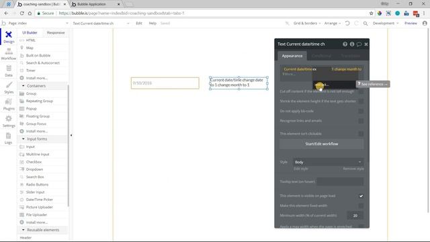Select the Repeating Group container
This screenshot has width=430, height=242.
click(x=39, y=101)
